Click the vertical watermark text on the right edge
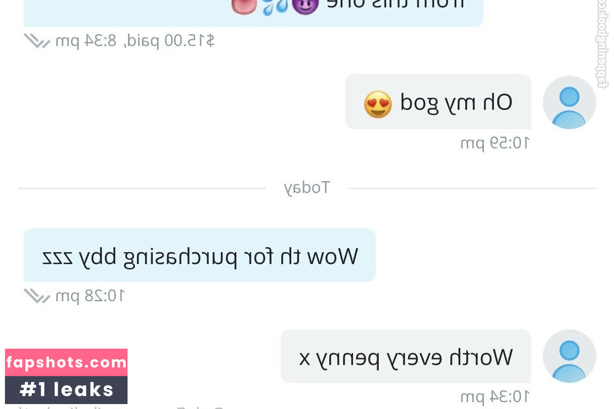This screenshot has height=409, width=614. coord(603,45)
